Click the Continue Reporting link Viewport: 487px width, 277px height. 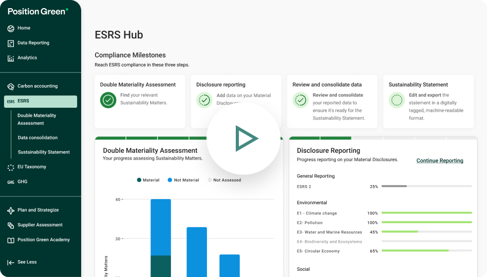pyautogui.click(x=440, y=161)
